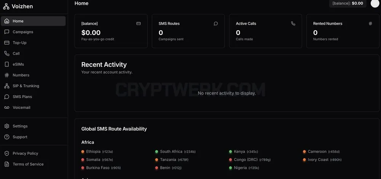Click the Support help icon
This screenshot has height=179, width=381.
[7, 137]
